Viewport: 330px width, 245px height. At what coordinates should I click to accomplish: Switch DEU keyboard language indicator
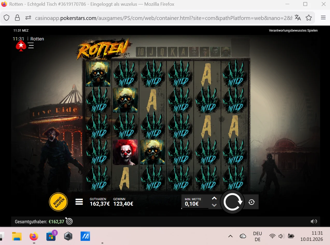[x=257, y=236]
